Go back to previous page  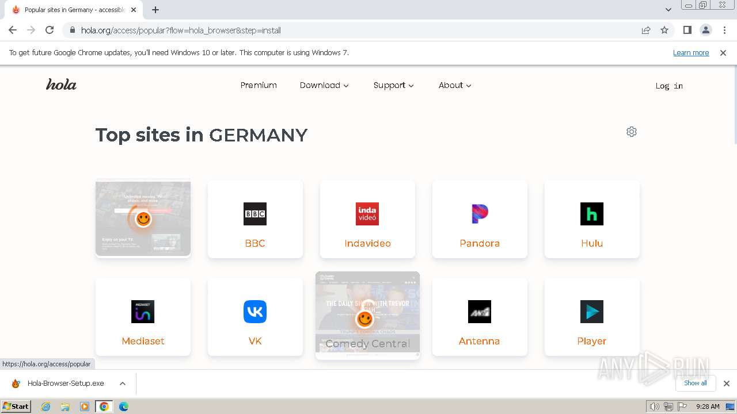(13, 30)
